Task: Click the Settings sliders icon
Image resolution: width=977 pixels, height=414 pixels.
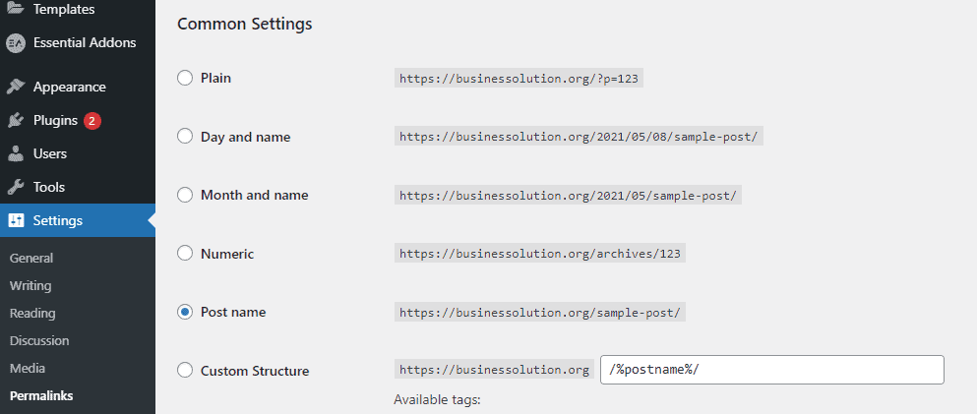Action: [16, 220]
